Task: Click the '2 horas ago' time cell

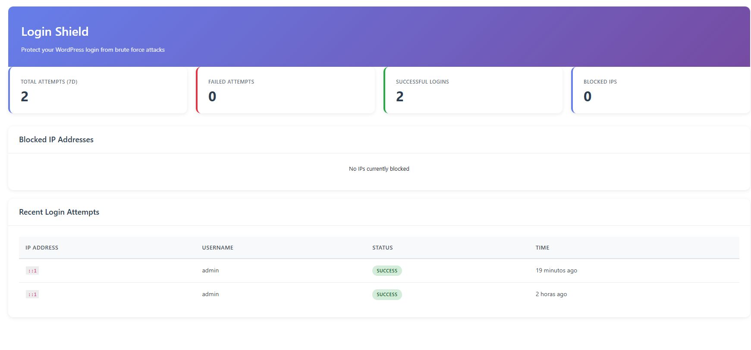Action: pos(551,294)
